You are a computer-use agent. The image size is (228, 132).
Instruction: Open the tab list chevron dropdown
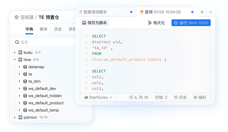210,12
